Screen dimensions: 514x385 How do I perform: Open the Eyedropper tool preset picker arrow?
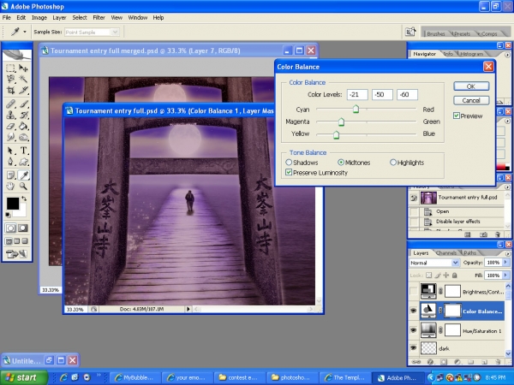pos(25,32)
